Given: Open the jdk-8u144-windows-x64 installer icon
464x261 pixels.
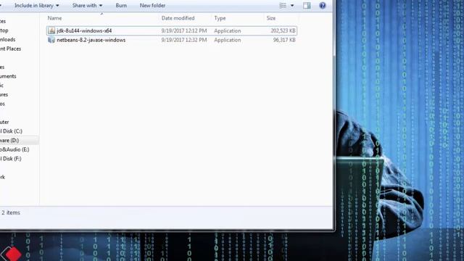Looking at the screenshot, I should [x=51, y=30].
